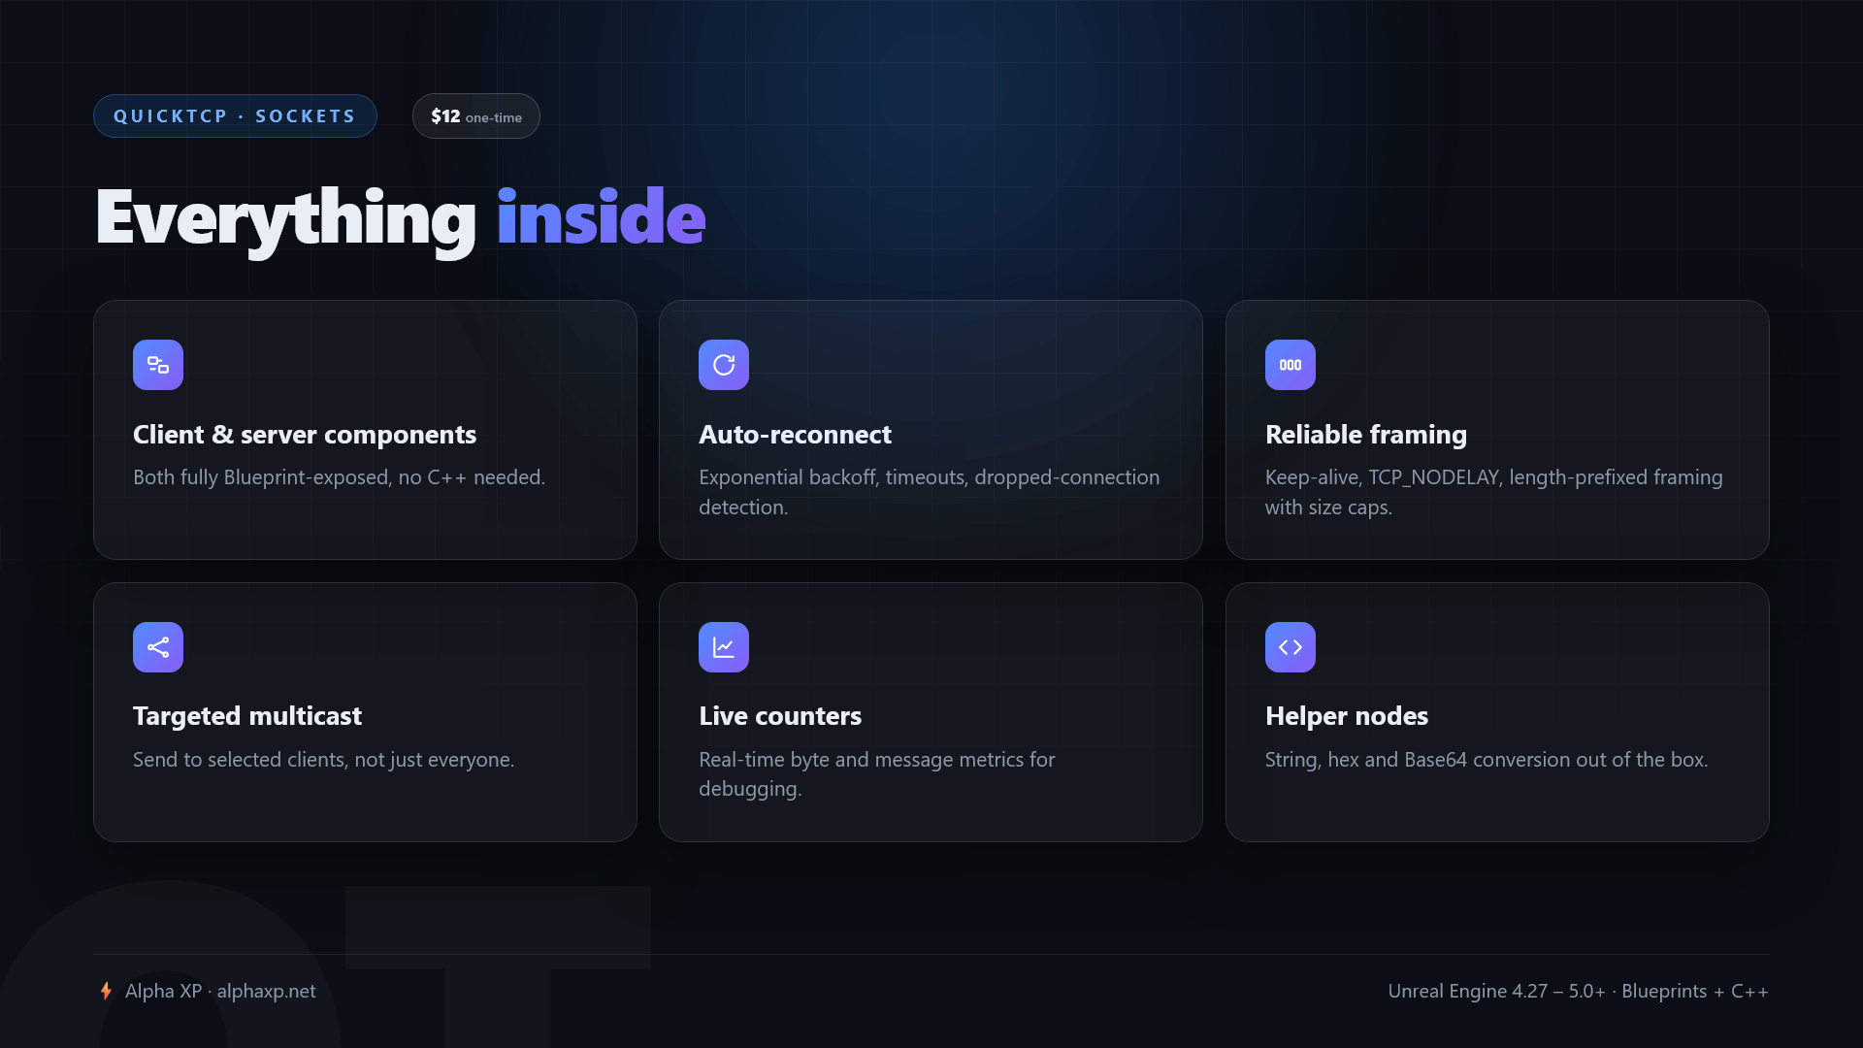Select the Client & server components title
This screenshot has width=1863, height=1048.
click(305, 434)
